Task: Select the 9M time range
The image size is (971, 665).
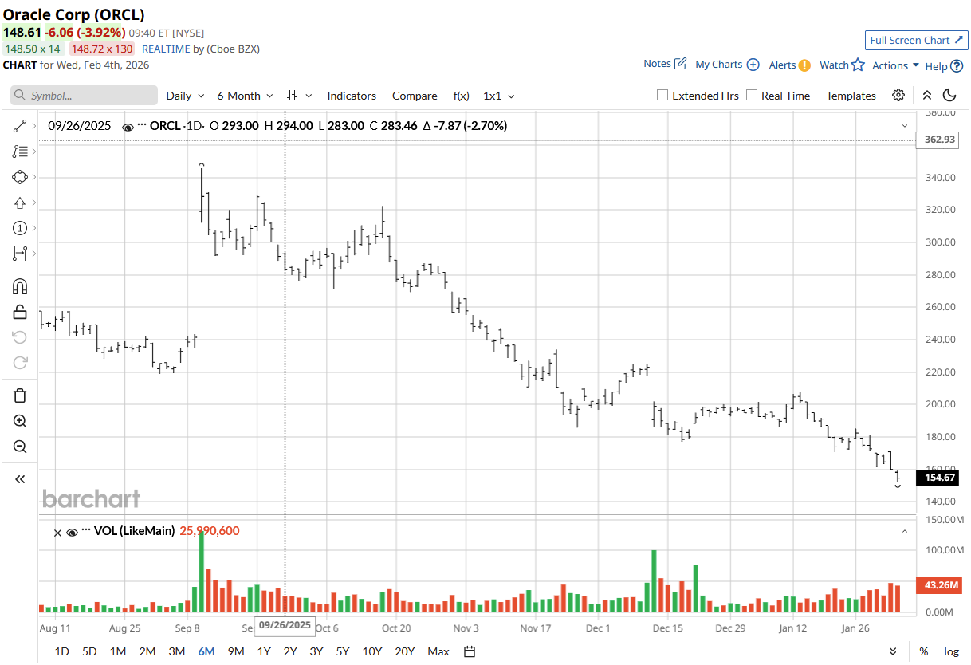Action: pos(235,651)
